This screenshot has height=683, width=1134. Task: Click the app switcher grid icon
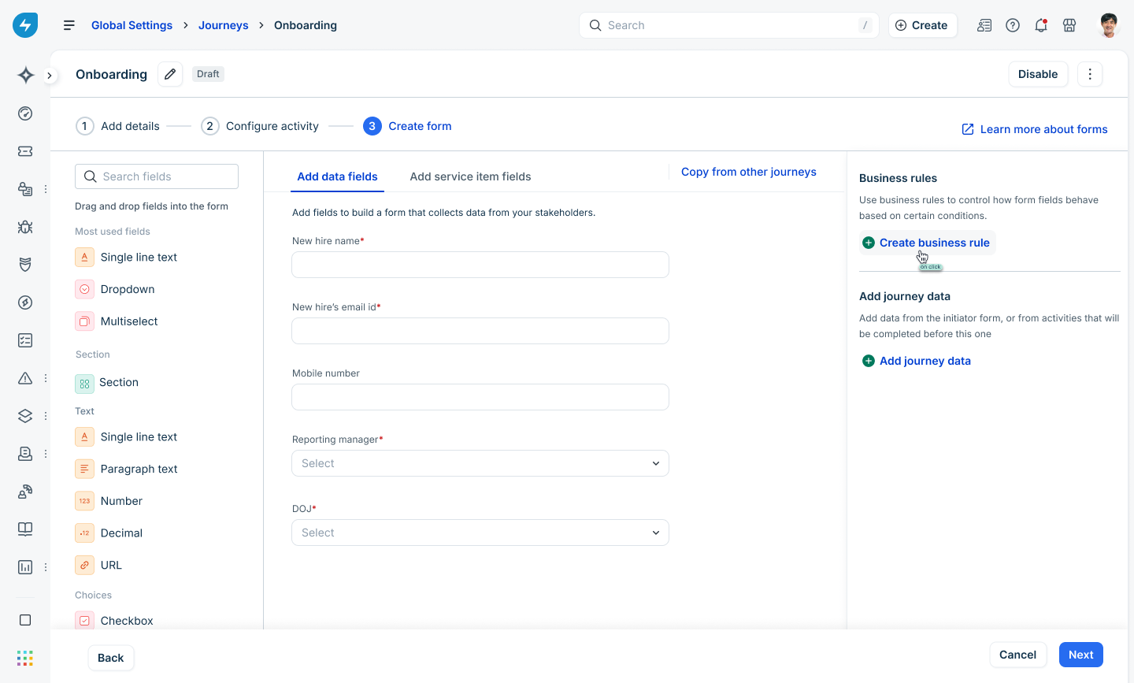25,658
